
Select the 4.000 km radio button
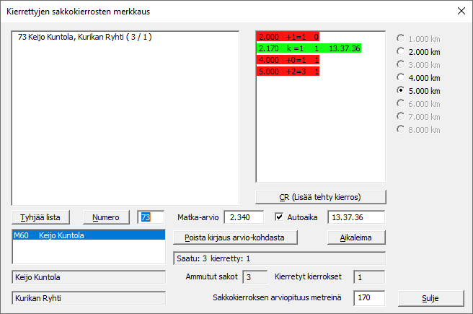(x=401, y=78)
